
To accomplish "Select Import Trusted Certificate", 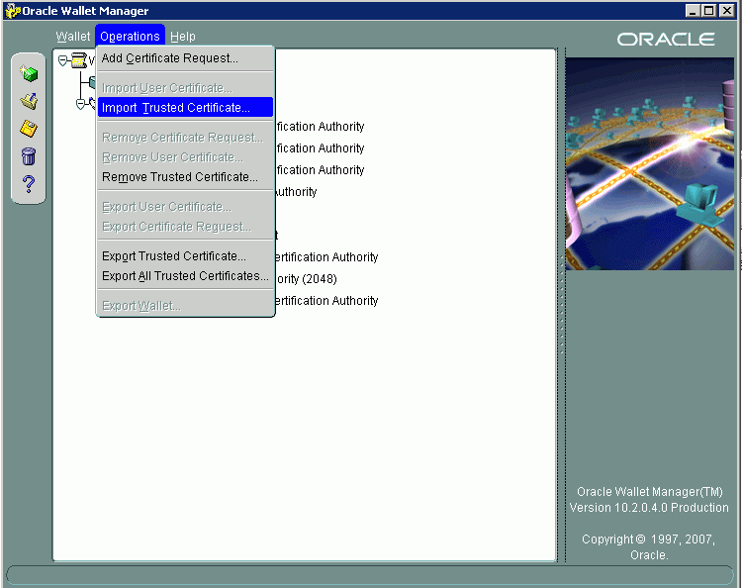I will [x=186, y=108].
